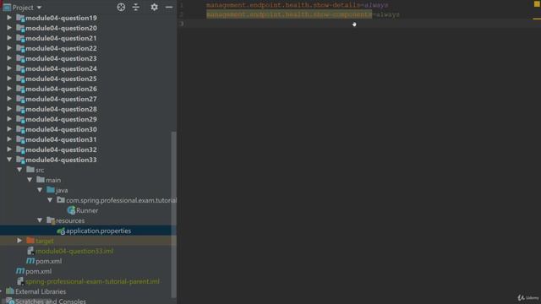Click module04-question19 module folder icon

tap(20, 18)
